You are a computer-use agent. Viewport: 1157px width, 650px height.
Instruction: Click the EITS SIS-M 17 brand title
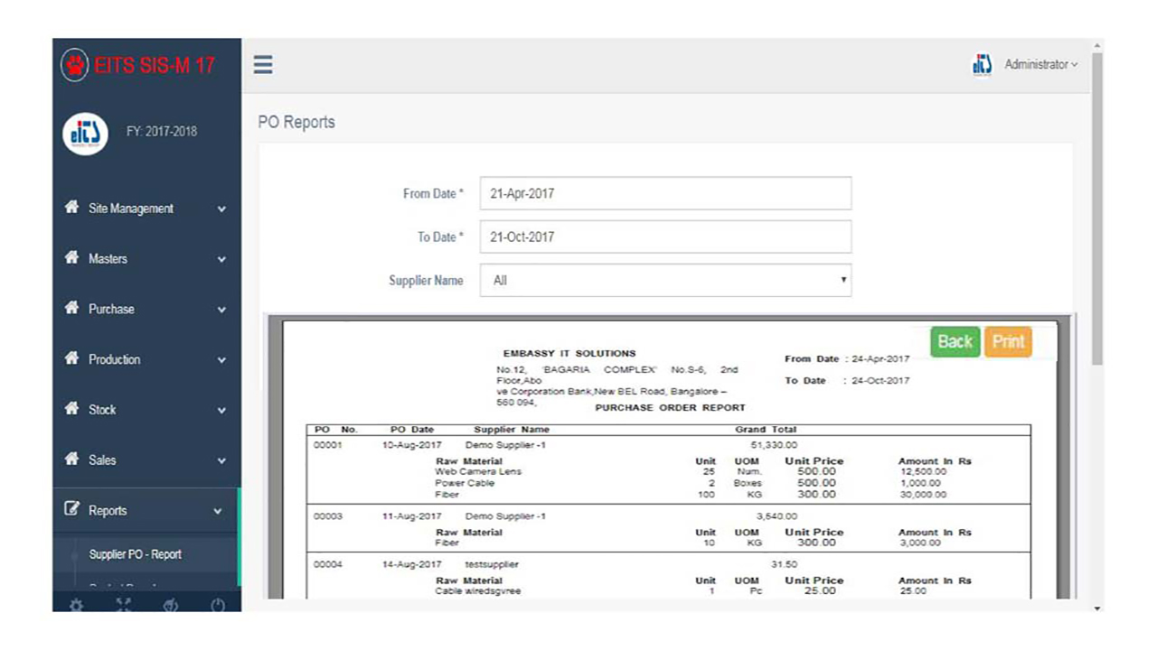155,65
